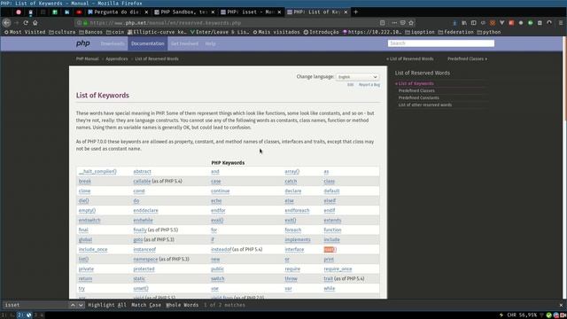Open the python bookmarks folder

(x=488, y=32)
